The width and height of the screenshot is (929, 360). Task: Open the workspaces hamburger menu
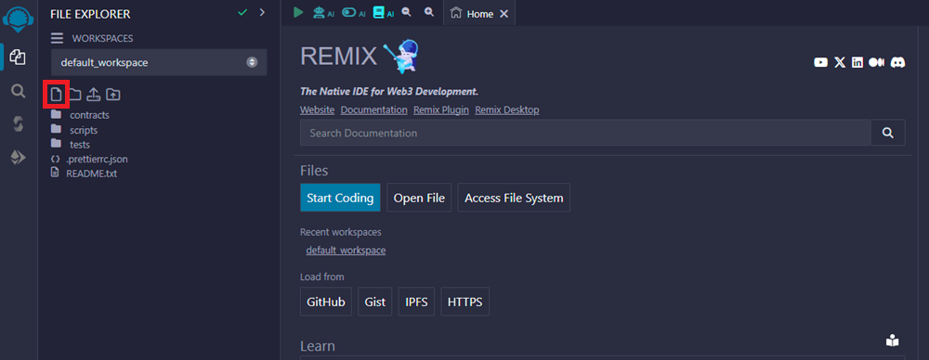(x=57, y=38)
